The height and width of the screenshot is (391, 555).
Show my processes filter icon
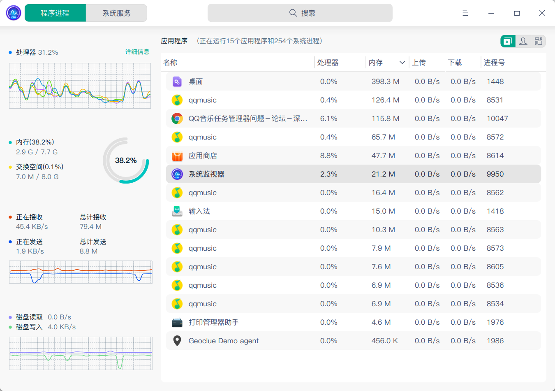point(523,41)
